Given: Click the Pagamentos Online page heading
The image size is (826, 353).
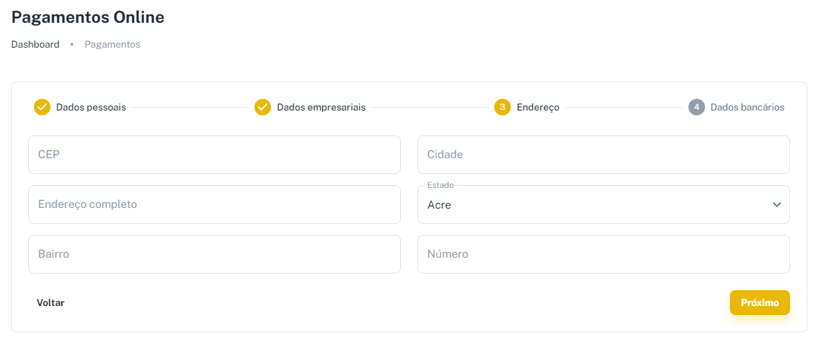Looking at the screenshot, I should pyautogui.click(x=88, y=17).
